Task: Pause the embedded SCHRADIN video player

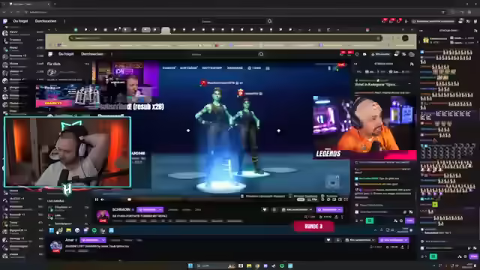Action: pos(97,199)
